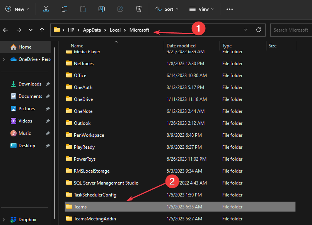This screenshot has width=312, height=225.
Task: Sort by the Name column header
Action: click(x=77, y=46)
